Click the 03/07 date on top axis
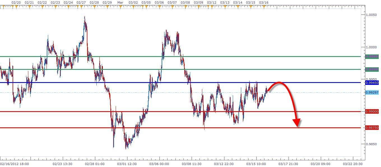Screen dimensions: 381x167 [172, 2]
